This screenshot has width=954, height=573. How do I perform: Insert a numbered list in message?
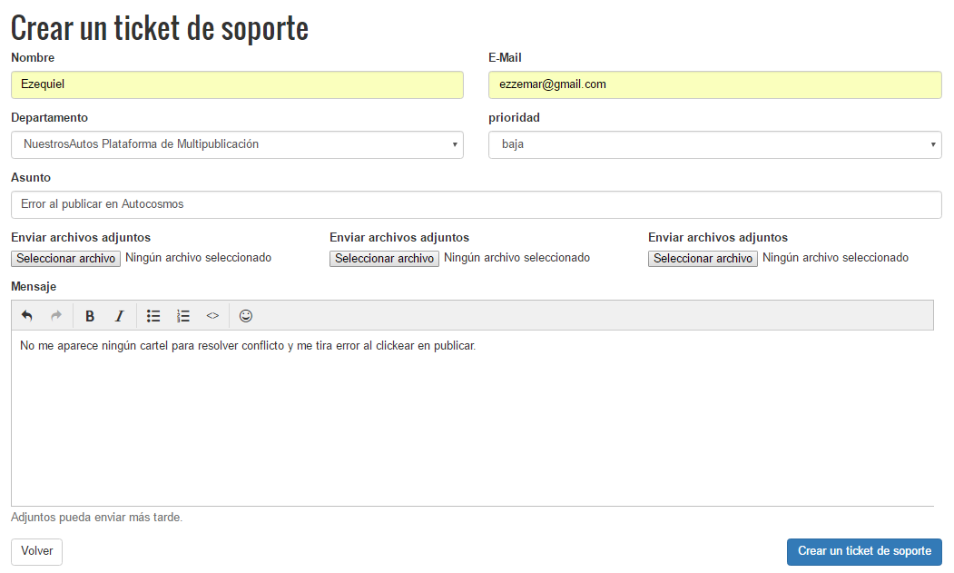(x=183, y=316)
